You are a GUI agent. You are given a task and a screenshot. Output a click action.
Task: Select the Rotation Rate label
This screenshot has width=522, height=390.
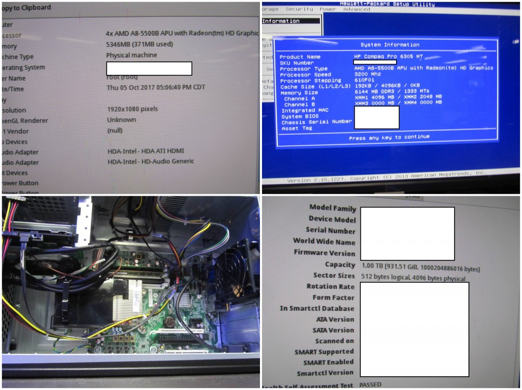click(330, 287)
